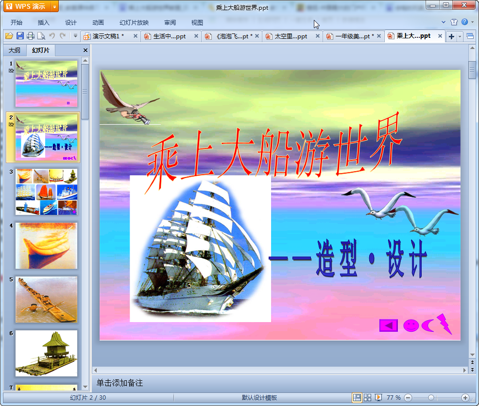The height and width of the screenshot is (406, 479).
Task: Open the 视图 ribbon tab
Action: pyautogui.click(x=197, y=23)
